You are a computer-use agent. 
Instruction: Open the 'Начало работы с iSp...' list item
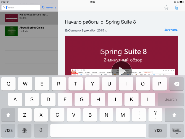pyautogui.click(x=29, y=18)
